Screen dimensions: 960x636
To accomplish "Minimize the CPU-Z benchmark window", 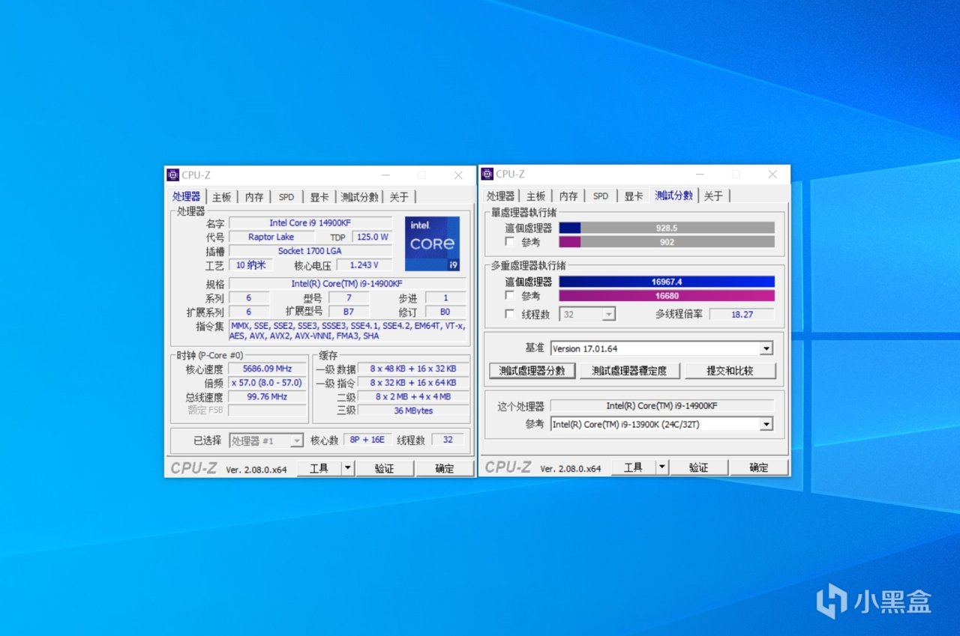I will (700, 174).
